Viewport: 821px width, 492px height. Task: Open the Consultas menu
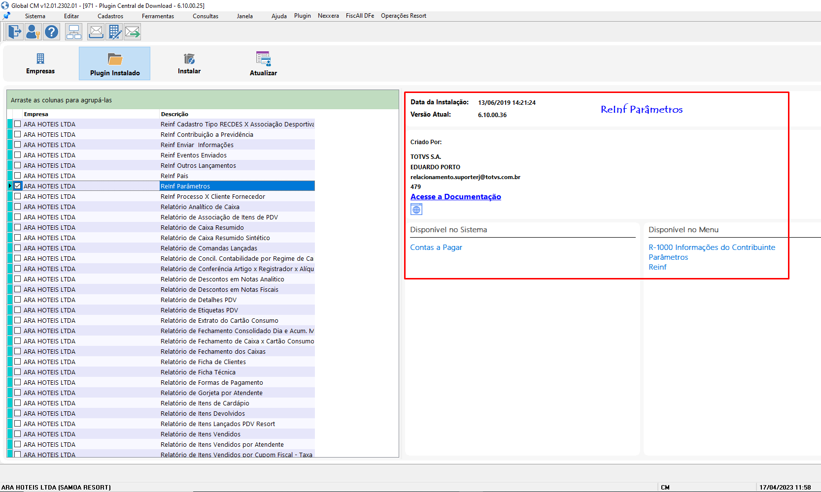click(x=205, y=16)
